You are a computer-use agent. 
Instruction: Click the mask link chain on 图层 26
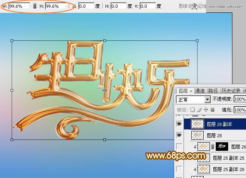click(213, 147)
